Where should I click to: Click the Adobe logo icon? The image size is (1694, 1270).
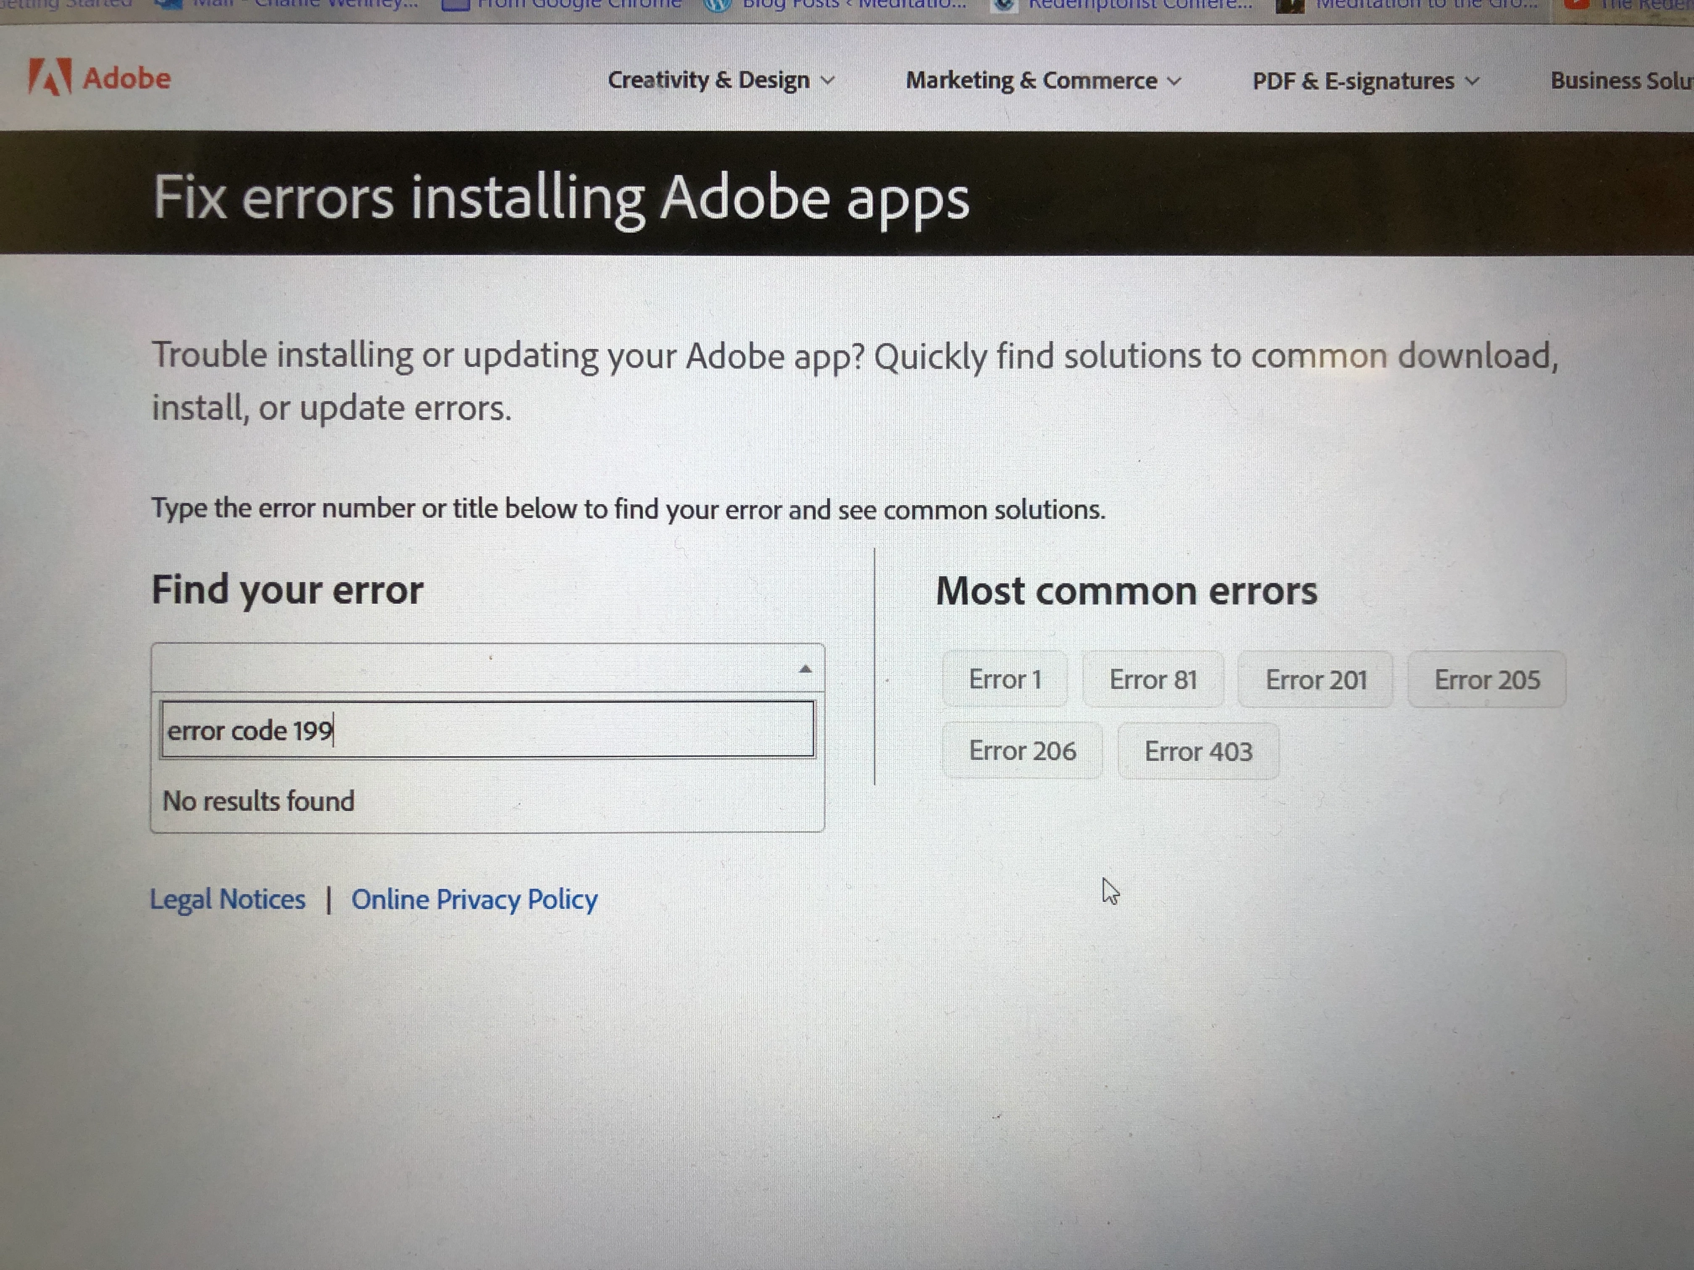coord(50,77)
